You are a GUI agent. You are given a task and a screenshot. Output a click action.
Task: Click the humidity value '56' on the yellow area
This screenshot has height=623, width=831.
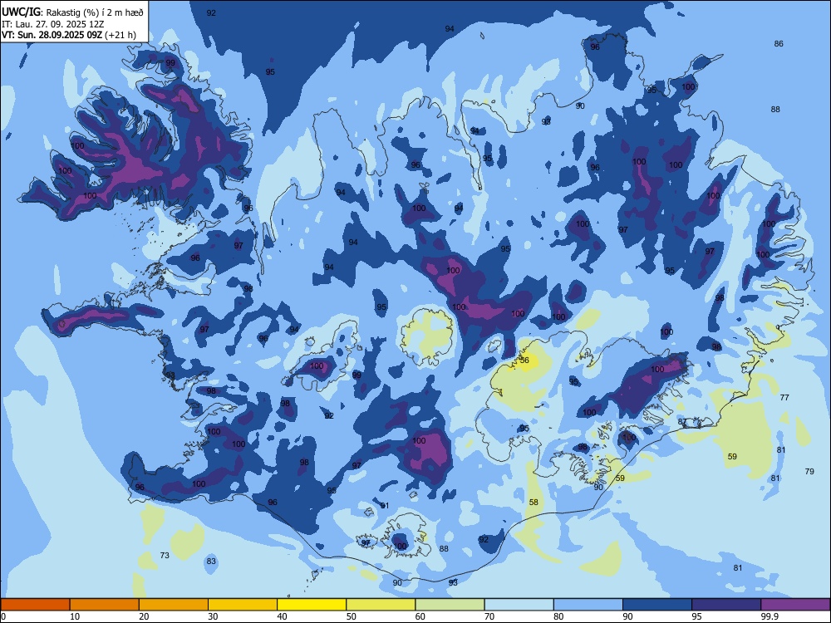click(524, 361)
